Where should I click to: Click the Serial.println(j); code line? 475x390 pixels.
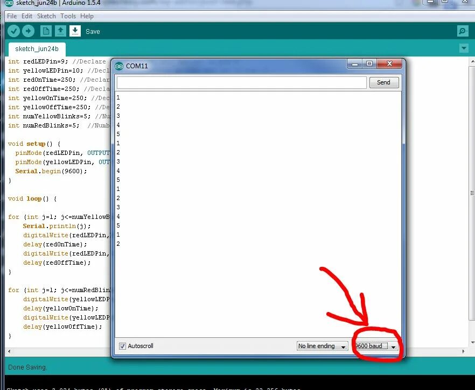tap(57, 226)
